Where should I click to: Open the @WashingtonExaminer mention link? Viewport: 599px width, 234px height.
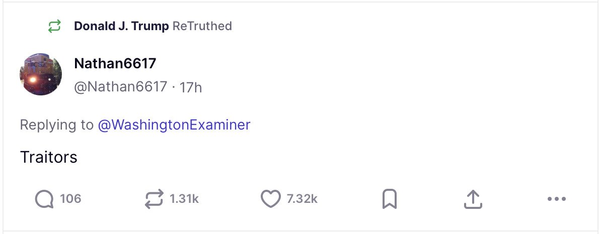click(x=174, y=125)
